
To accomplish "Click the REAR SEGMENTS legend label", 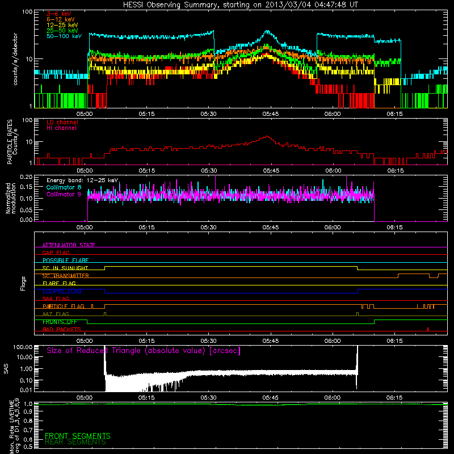I will [x=75, y=442].
